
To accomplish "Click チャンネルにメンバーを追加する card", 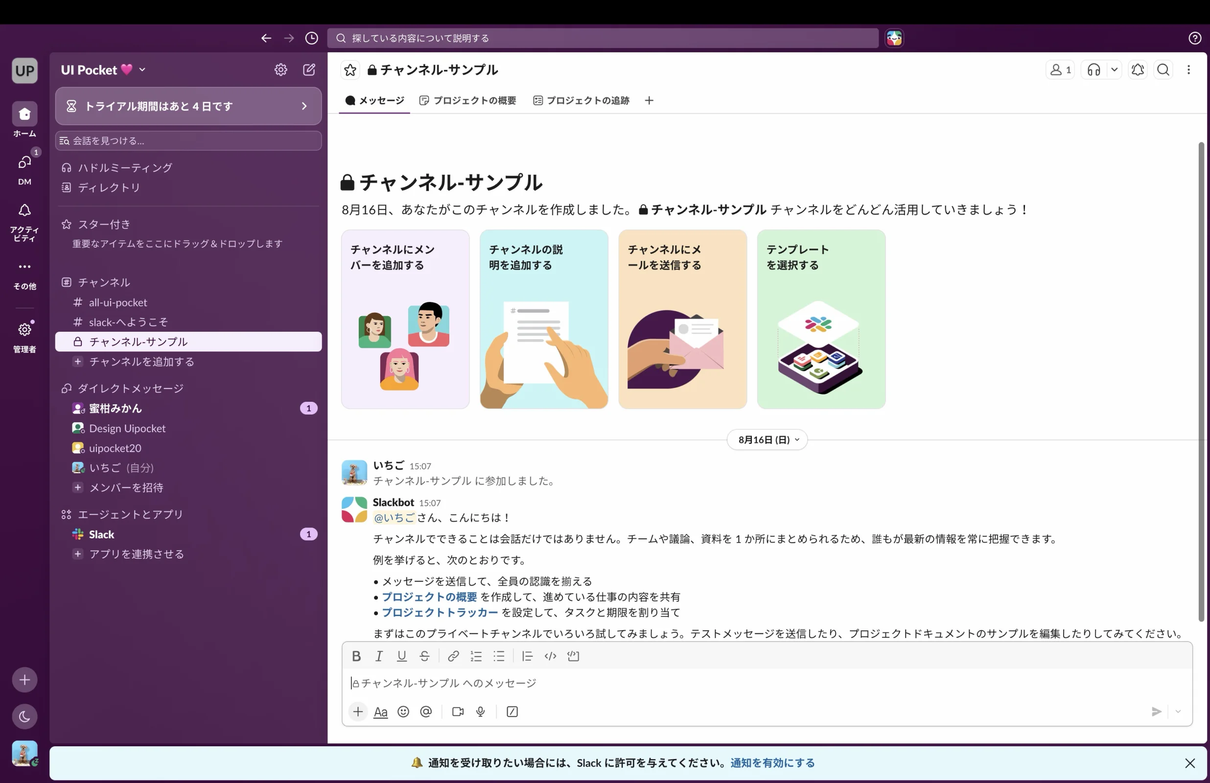I will (x=405, y=319).
